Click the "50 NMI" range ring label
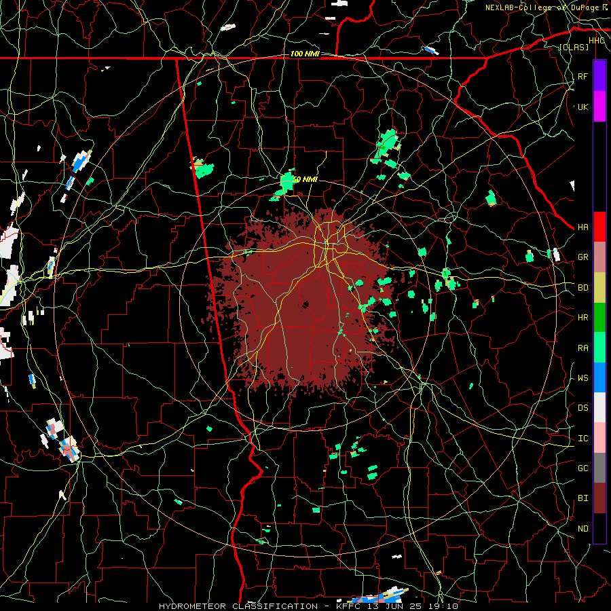Viewport: 611px width, 611px height. (x=305, y=180)
